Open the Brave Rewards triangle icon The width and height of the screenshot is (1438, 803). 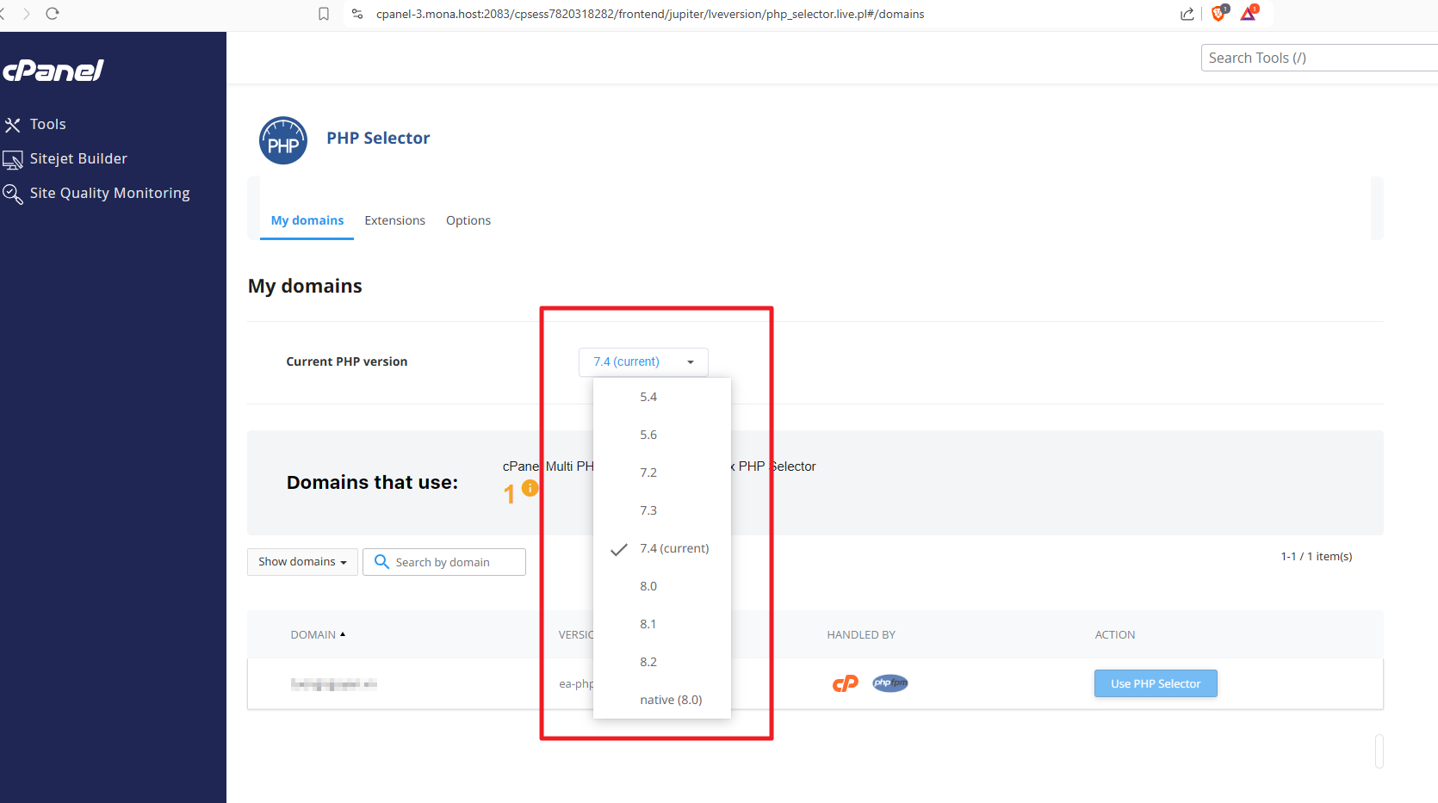(x=1249, y=13)
